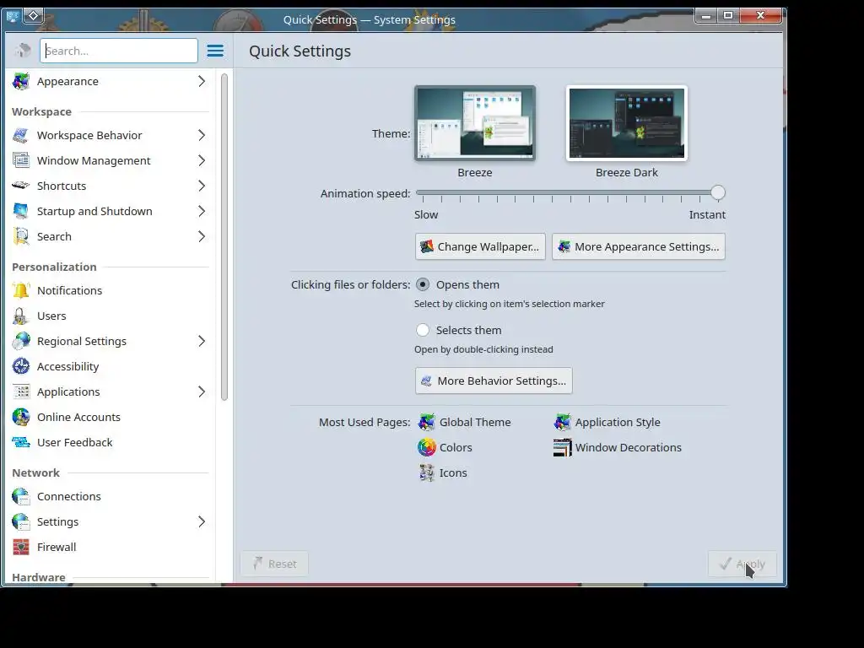Click the Notifications bell icon
This screenshot has height=648, width=864.
click(21, 290)
